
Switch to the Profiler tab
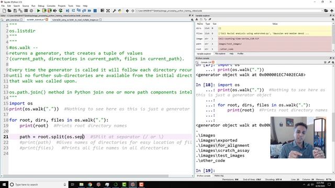(240, 54)
